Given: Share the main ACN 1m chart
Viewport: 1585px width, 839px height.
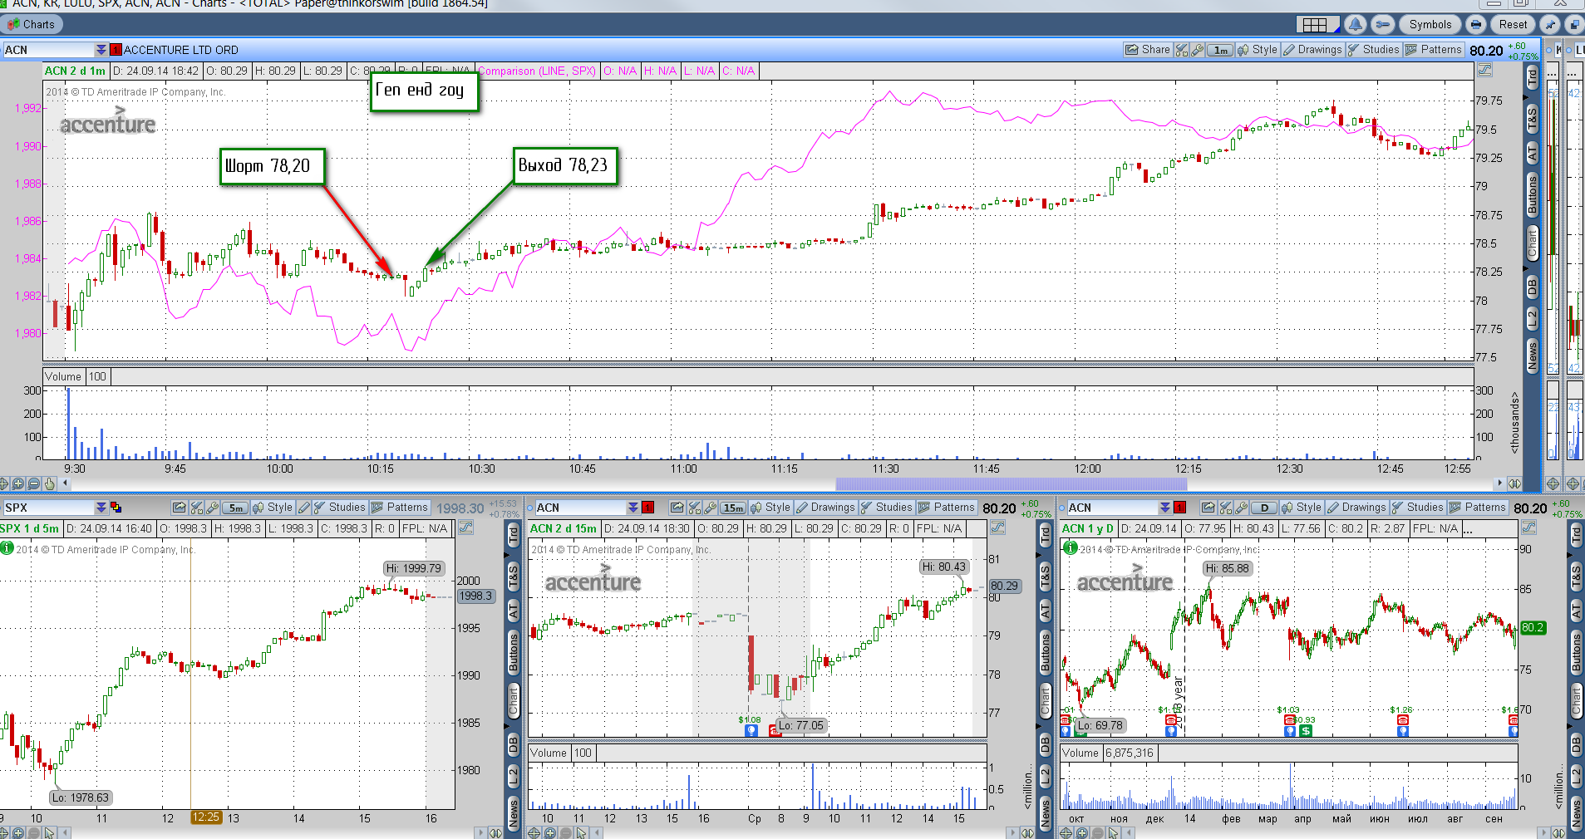Looking at the screenshot, I should point(1148,50).
